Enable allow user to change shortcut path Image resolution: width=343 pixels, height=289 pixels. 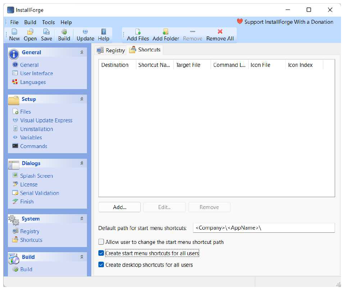pos(102,242)
